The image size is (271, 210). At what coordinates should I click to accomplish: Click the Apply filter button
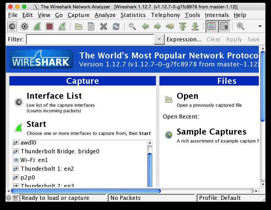[x=234, y=39]
